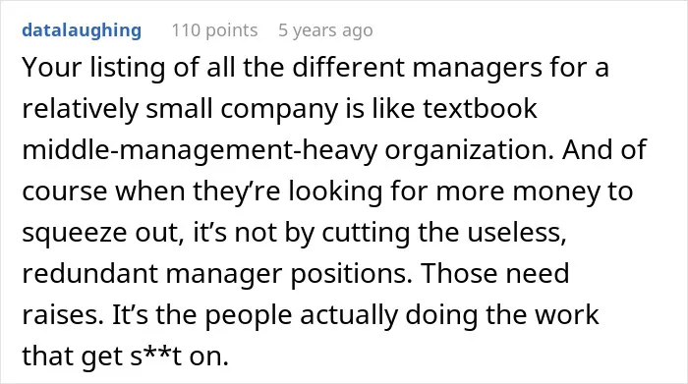The height and width of the screenshot is (384, 688).
Task: Click the word "actually" in the comment
Action: coord(348,317)
